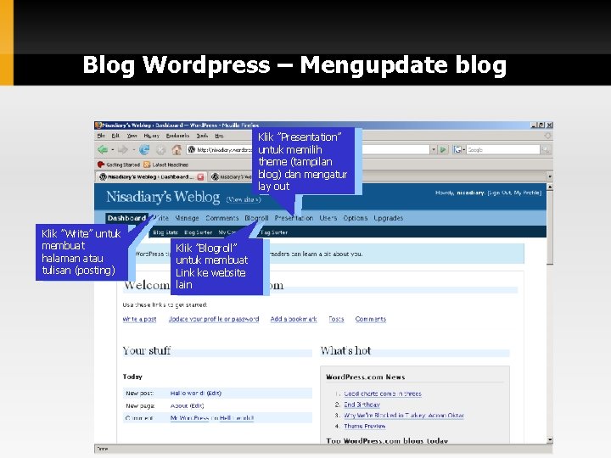Click the Comments link under Welcome

(x=371, y=319)
